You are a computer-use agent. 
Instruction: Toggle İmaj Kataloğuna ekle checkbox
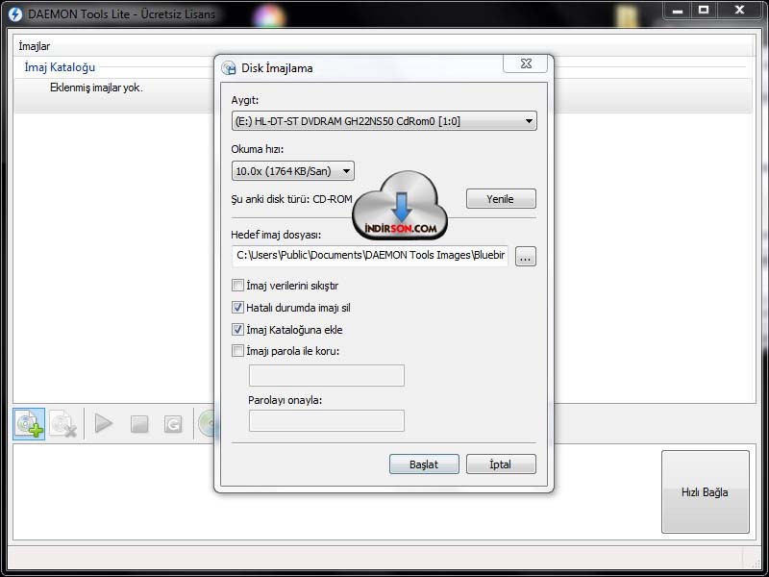(x=237, y=329)
